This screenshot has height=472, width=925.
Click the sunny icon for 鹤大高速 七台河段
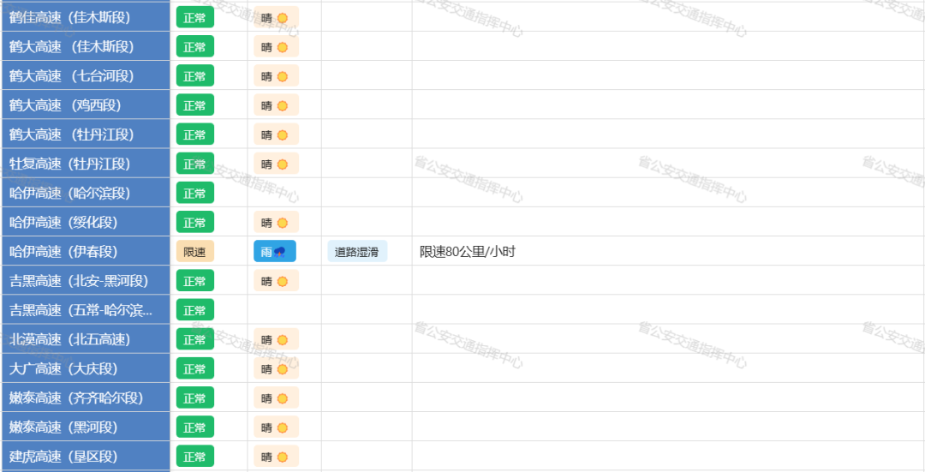click(x=282, y=77)
